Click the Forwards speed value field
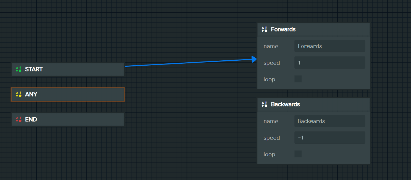This screenshot has height=180, width=411. (329, 63)
